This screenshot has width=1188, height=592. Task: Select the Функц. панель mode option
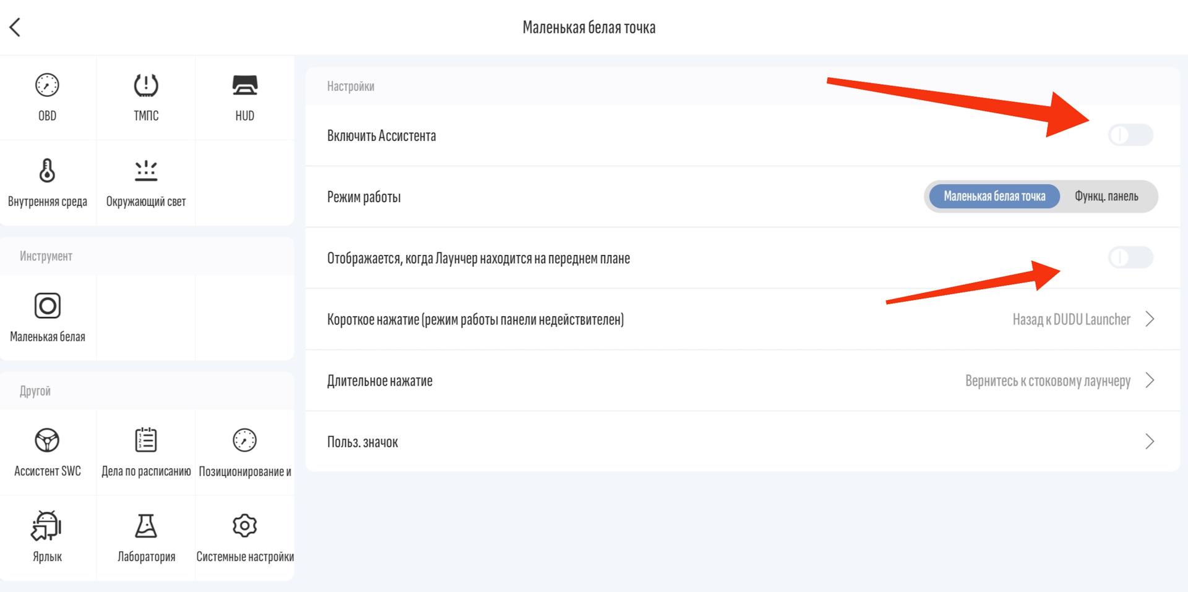(1106, 197)
